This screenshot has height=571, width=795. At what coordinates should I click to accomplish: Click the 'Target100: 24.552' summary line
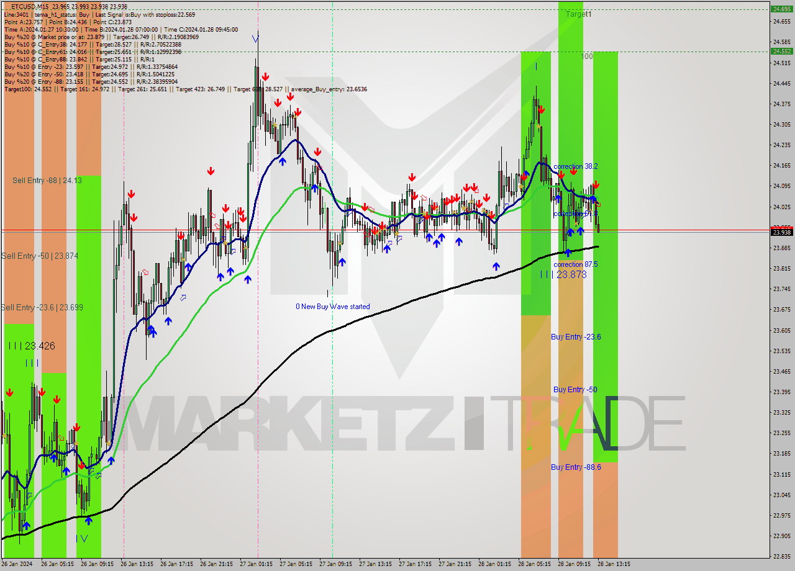(x=185, y=89)
